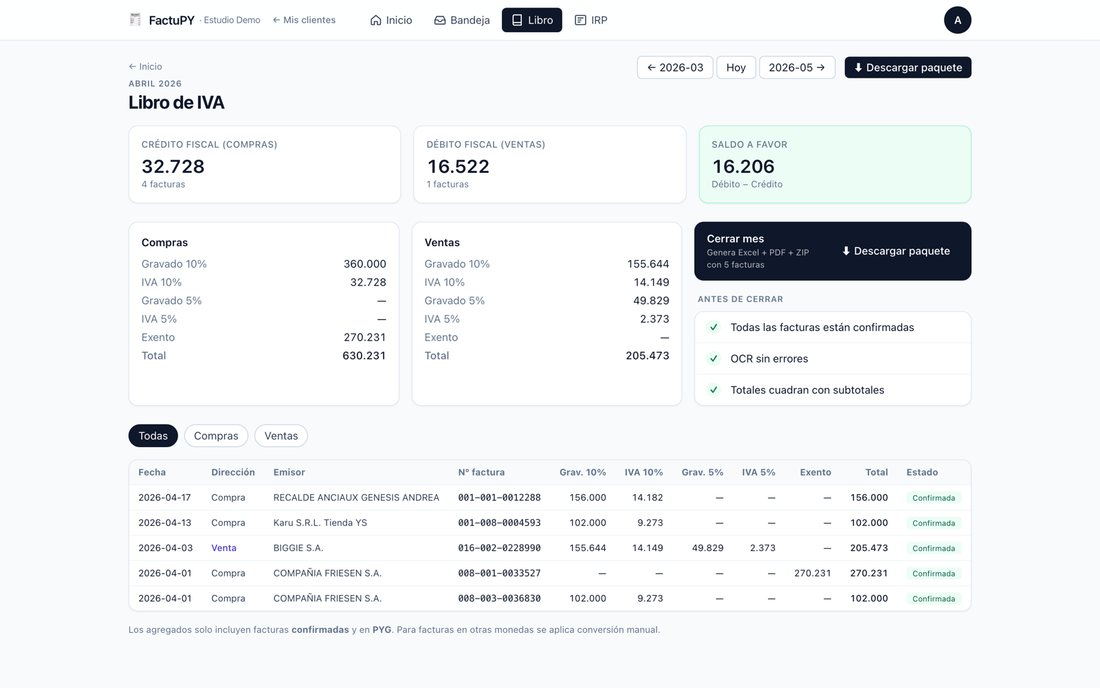Click the Libro book icon

[x=517, y=20]
